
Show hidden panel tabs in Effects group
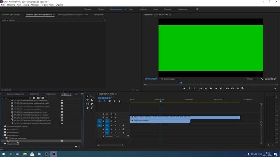(82, 94)
